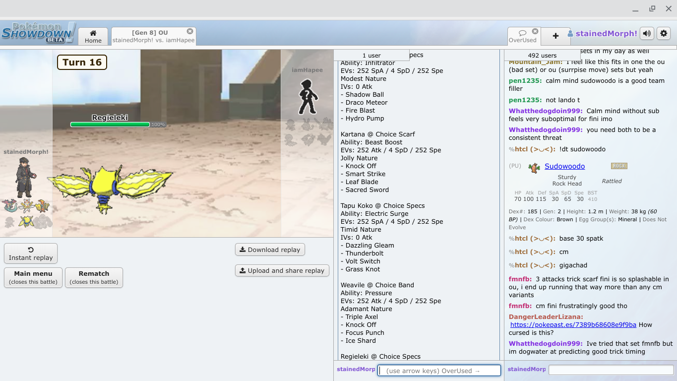Click 'Kartana @ Choice Scarf' line
Viewport: 677px width, 381px height.
coord(378,134)
